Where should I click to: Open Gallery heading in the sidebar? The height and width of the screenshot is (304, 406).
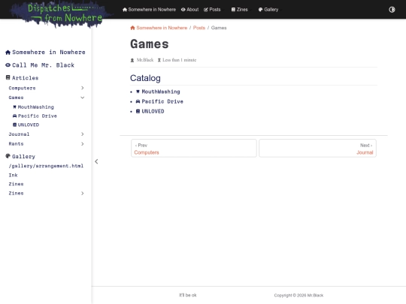point(23,156)
